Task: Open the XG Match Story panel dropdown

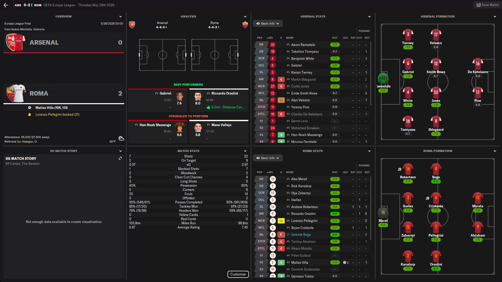Action: [x=121, y=151]
